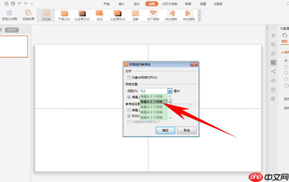The height and width of the screenshot is (182, 289).
Task: Toggle the 形状 alignment guides checkbox
Action: 129,116
